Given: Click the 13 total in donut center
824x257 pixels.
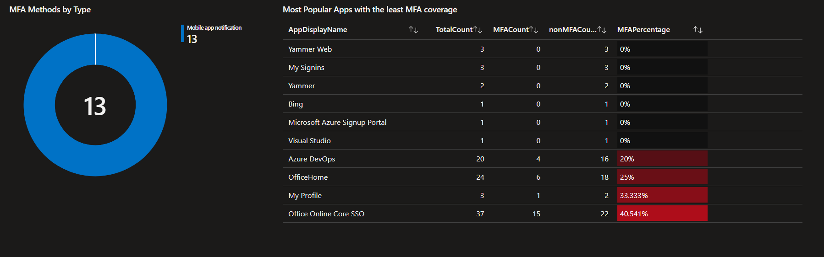Looking at the screenshot, I should [x=95, y=106].
